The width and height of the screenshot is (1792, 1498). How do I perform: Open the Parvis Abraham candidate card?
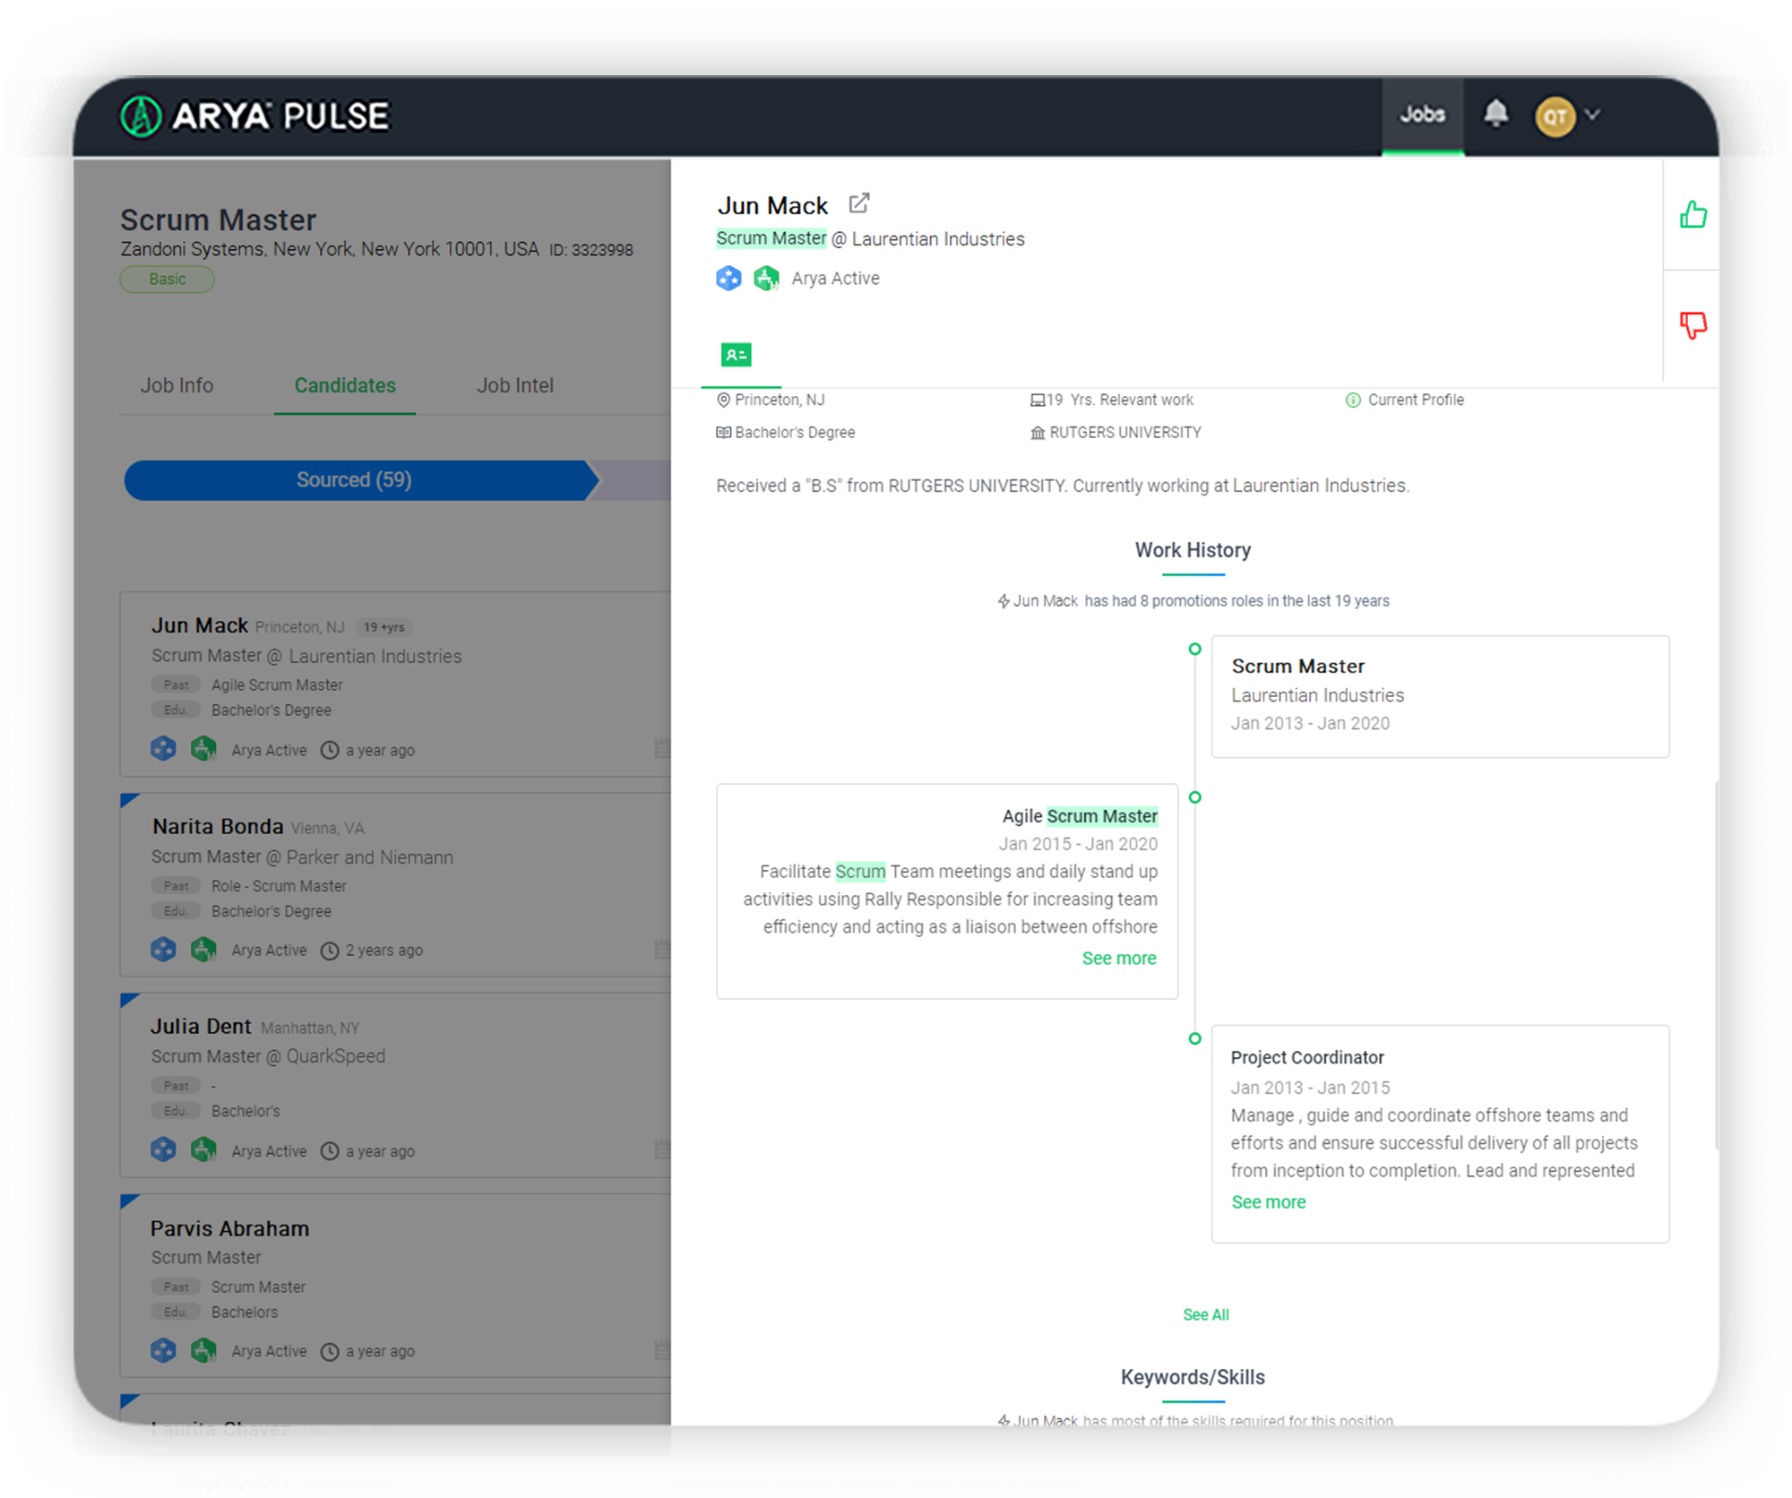[x=395, y=1286]
